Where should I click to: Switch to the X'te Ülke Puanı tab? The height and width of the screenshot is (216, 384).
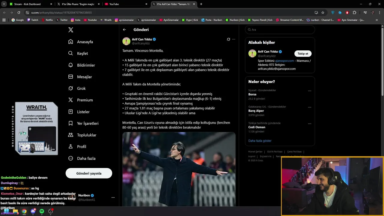(x=78, y=4)
